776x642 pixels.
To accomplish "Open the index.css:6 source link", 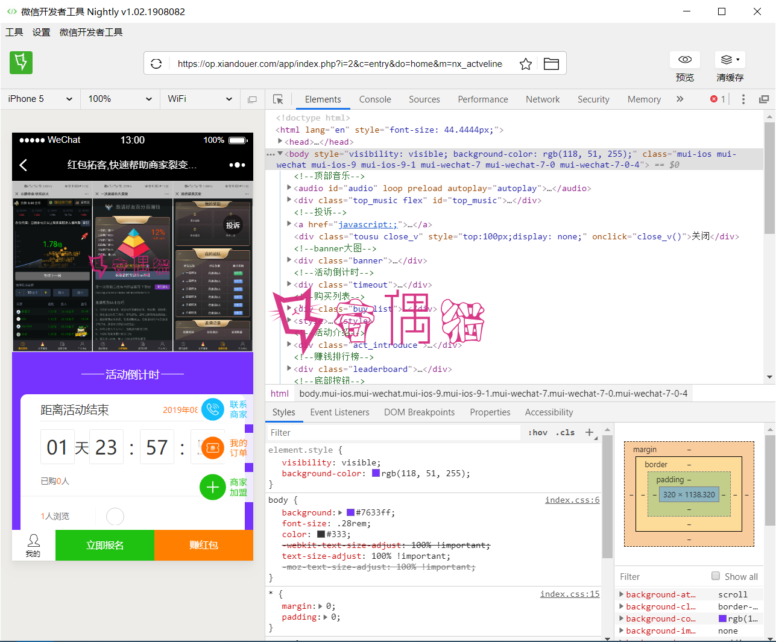I will [x=572, y=500].
